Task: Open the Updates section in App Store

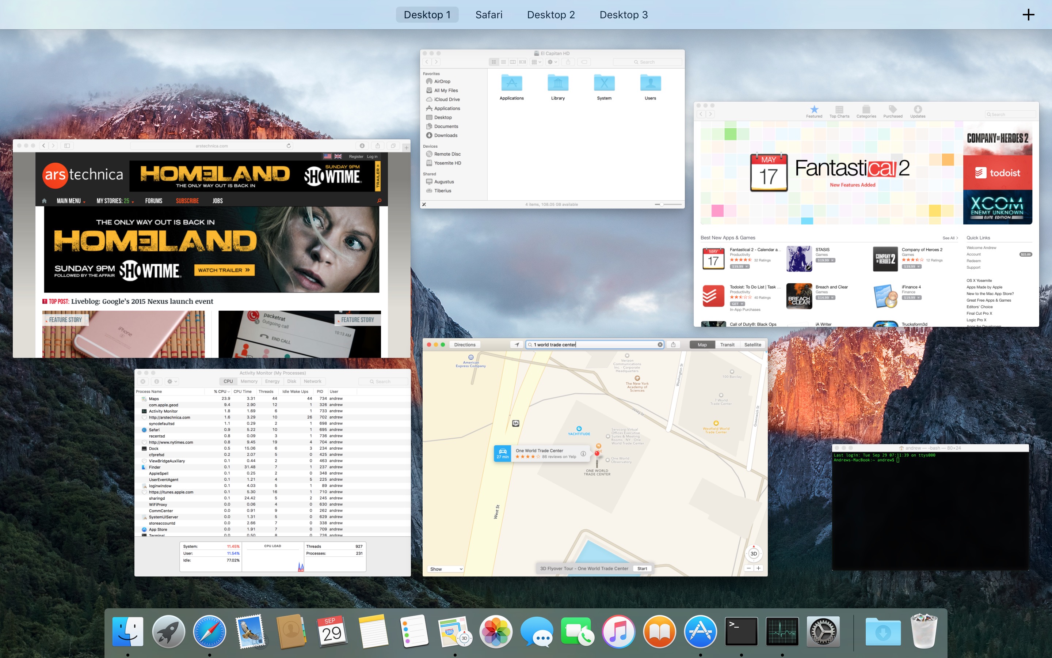Action: click(x=918, y=111)
